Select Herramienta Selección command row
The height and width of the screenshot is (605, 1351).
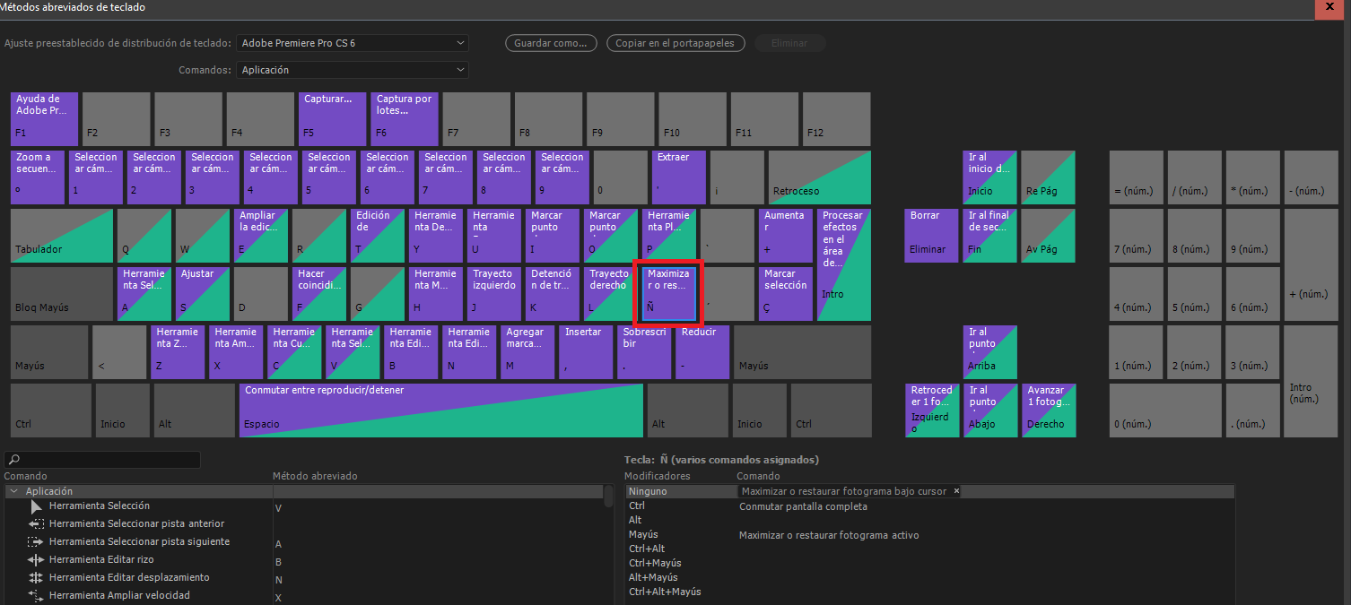coord(303,506)
